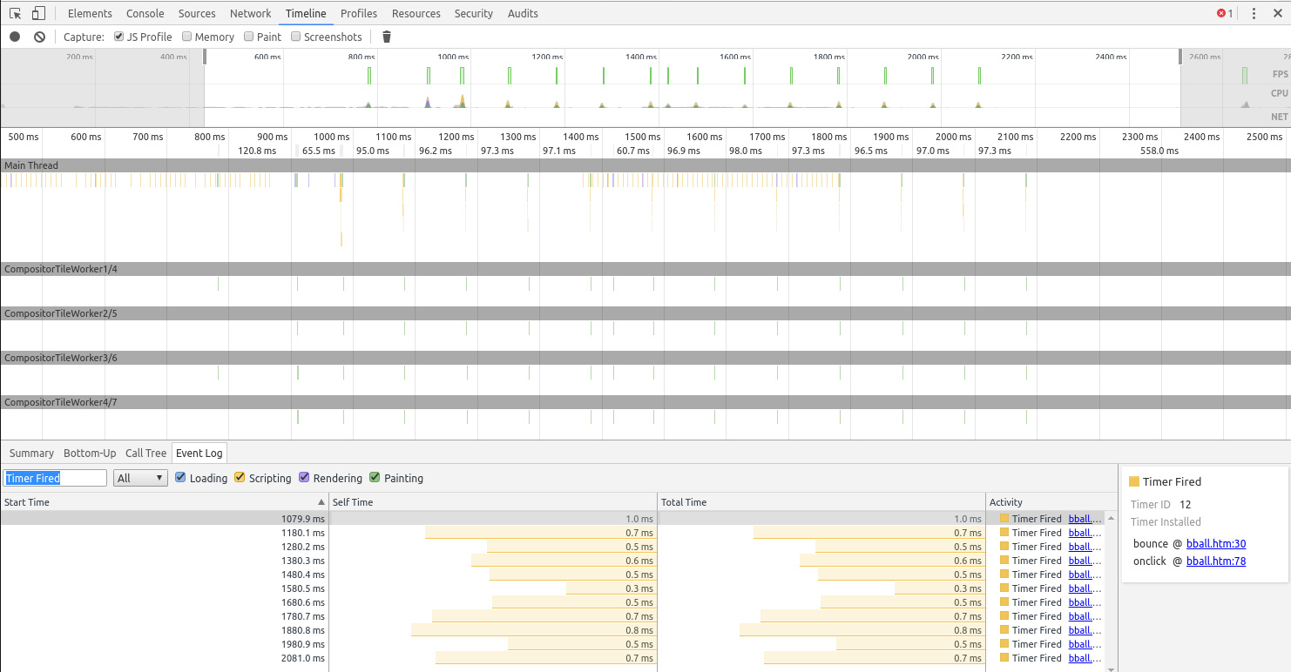This screenshot has height=672, width=1291.
Task: Click the Timer Fired color swatch in details pane
Action: 1133,480
